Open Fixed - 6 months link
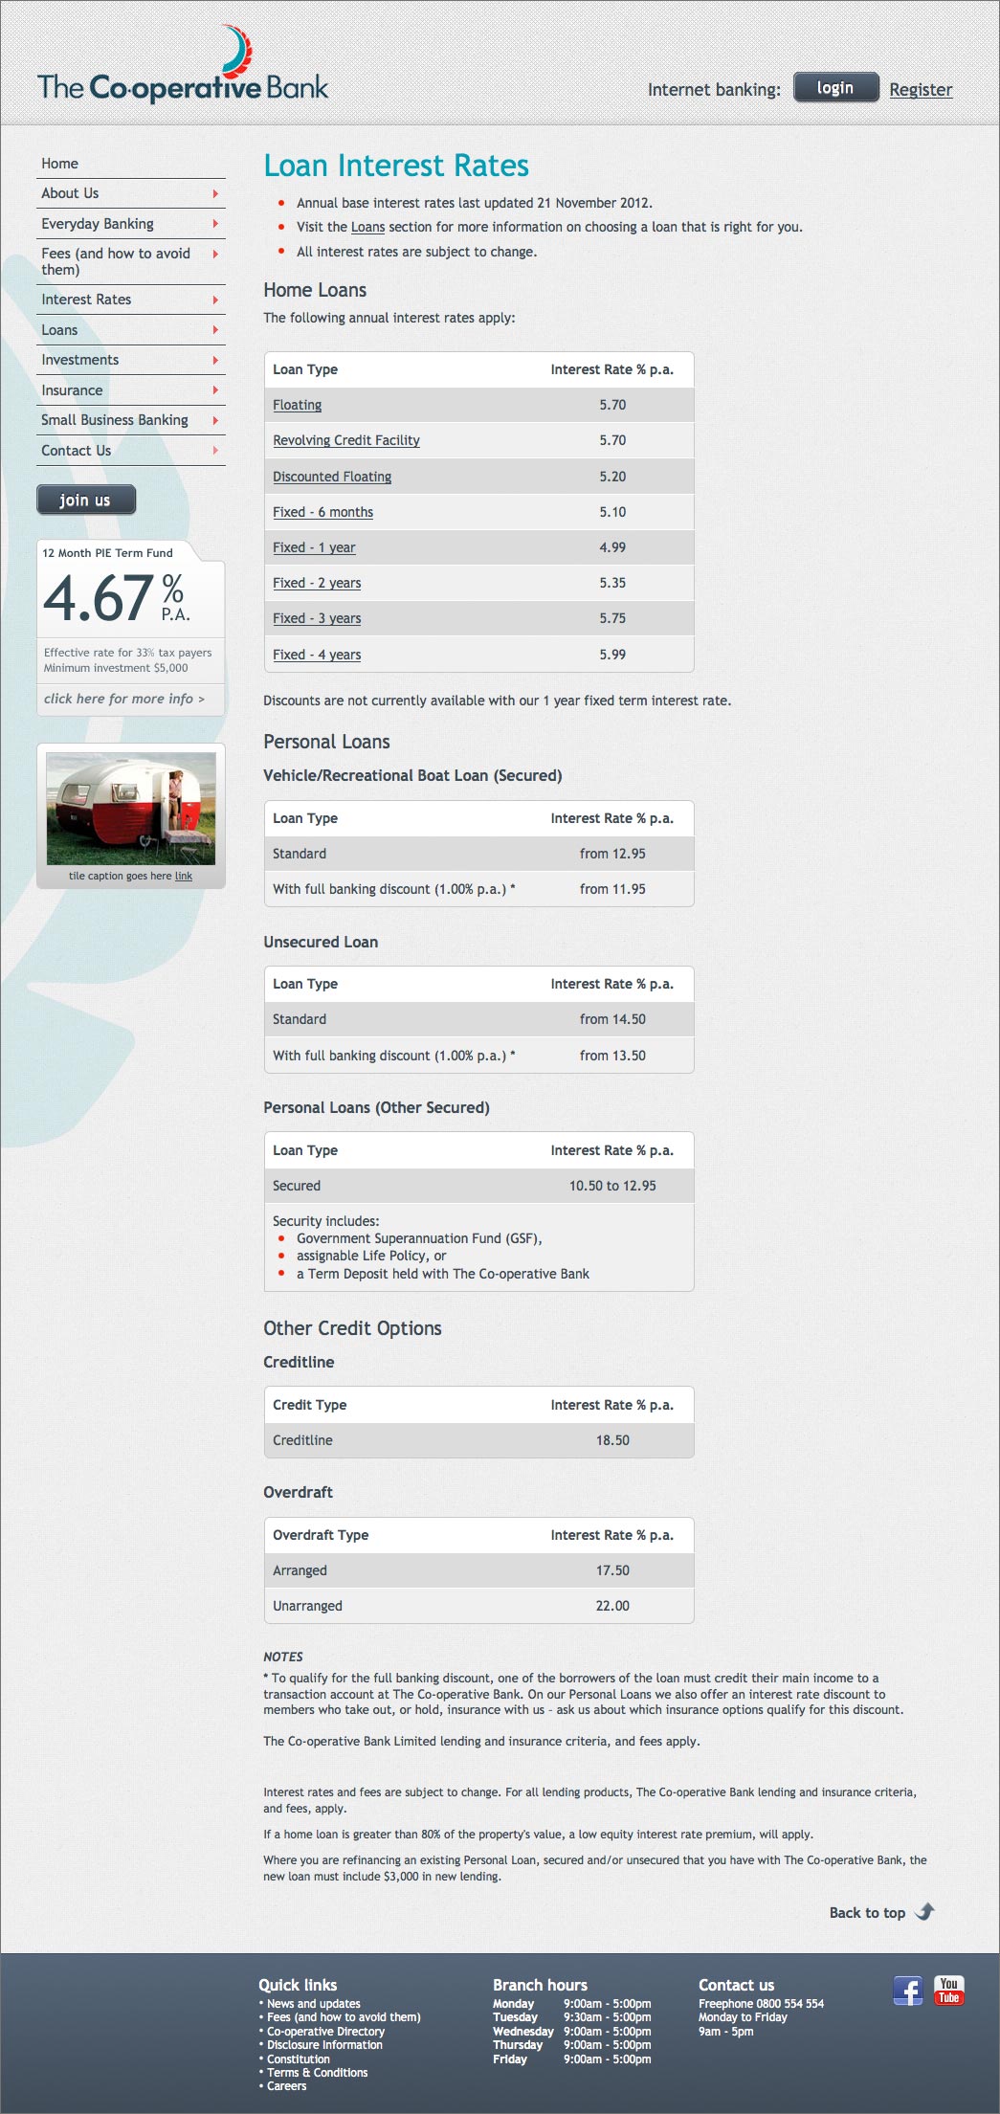 point(323,512)
